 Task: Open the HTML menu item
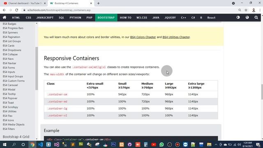[x=16, y=17]
